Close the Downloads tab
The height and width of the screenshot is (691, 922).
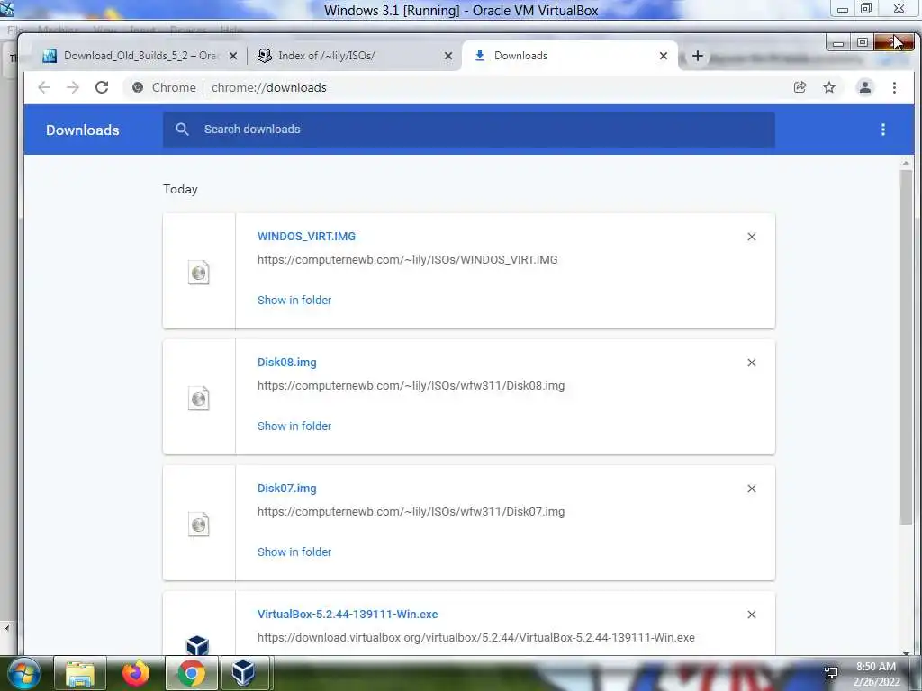pyautogui.click(x=664, y=56)
